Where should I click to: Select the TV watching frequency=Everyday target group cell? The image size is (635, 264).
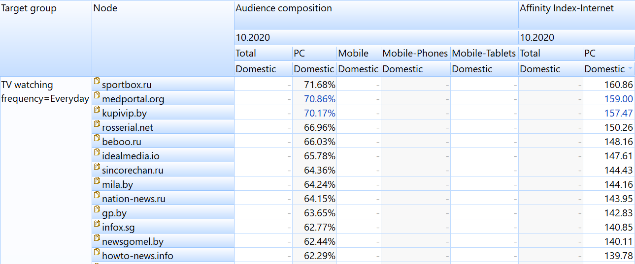click(45, 91)
